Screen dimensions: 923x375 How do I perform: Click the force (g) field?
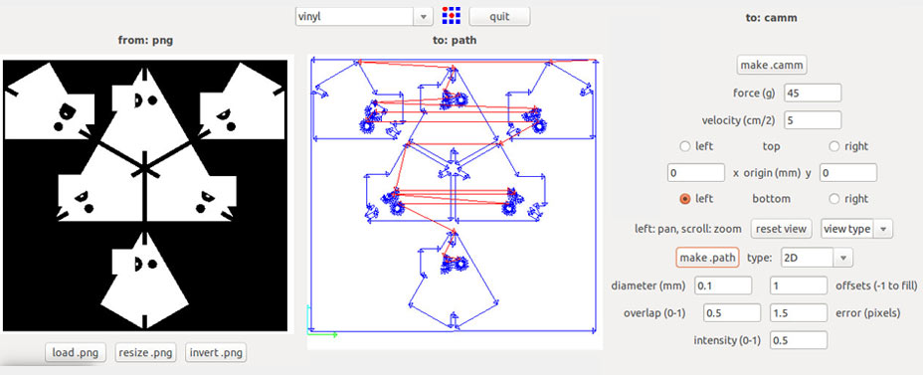pyautogui.click(x=813, y=94)
